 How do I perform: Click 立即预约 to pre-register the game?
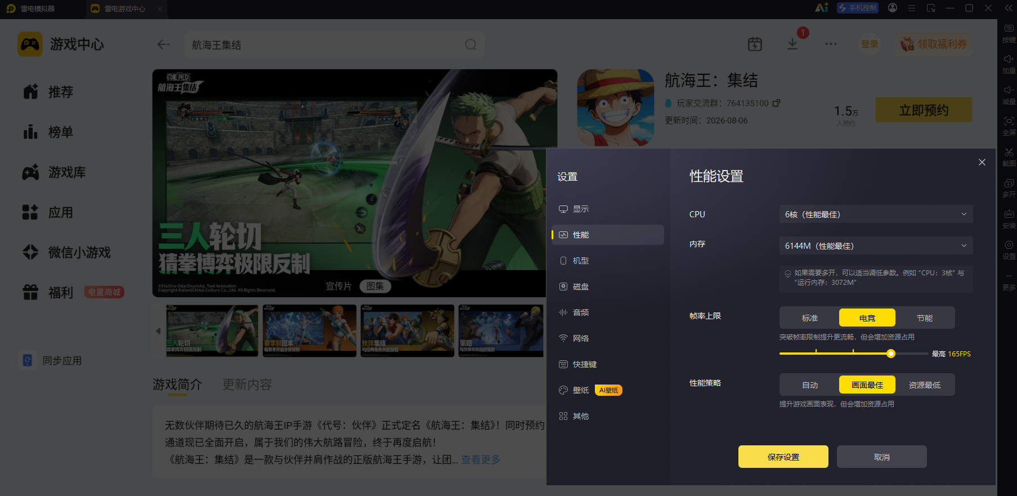point(924,110)
